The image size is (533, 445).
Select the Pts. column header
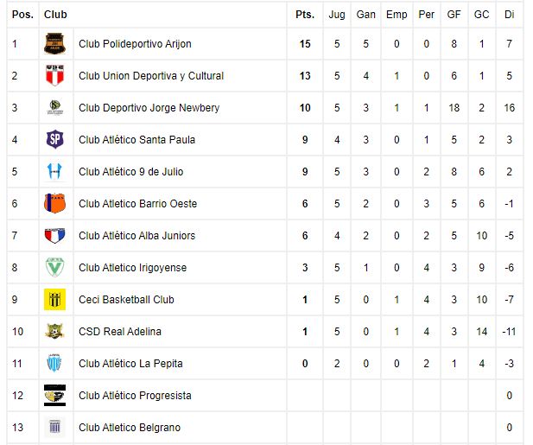tap(305, 15)
